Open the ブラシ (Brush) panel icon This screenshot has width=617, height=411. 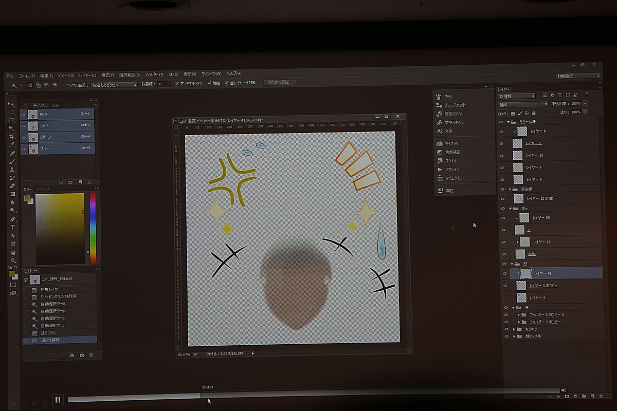pyautogui.click(x=439, y=96)
